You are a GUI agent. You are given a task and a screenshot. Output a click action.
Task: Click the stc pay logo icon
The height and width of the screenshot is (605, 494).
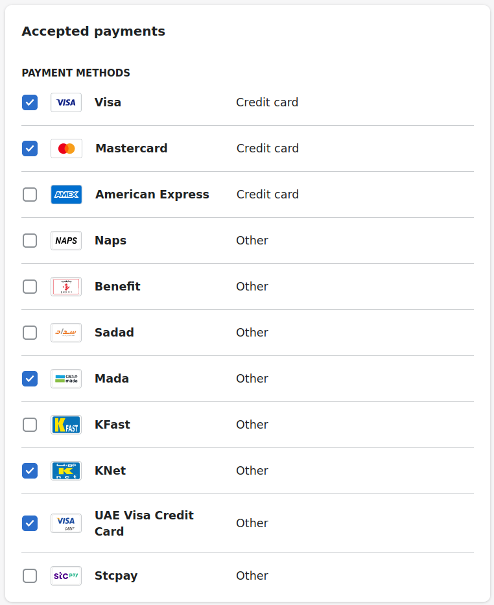66,576
